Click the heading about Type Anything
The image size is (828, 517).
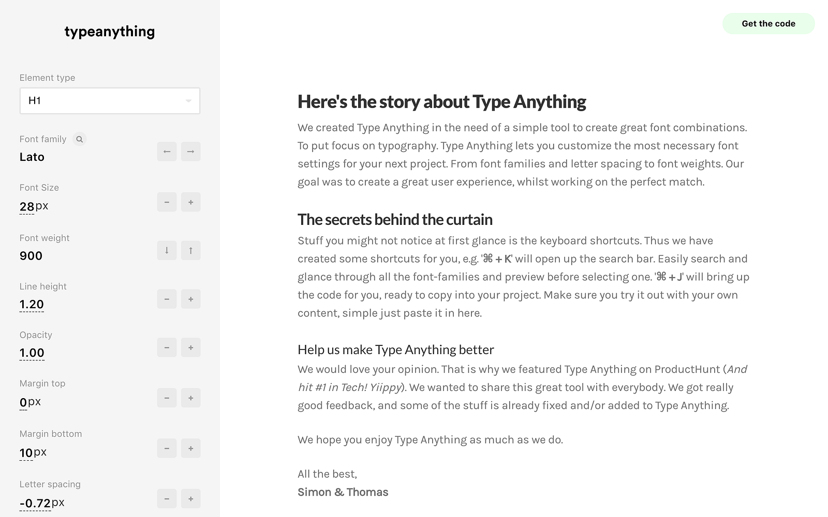click(x=441, y=102)
